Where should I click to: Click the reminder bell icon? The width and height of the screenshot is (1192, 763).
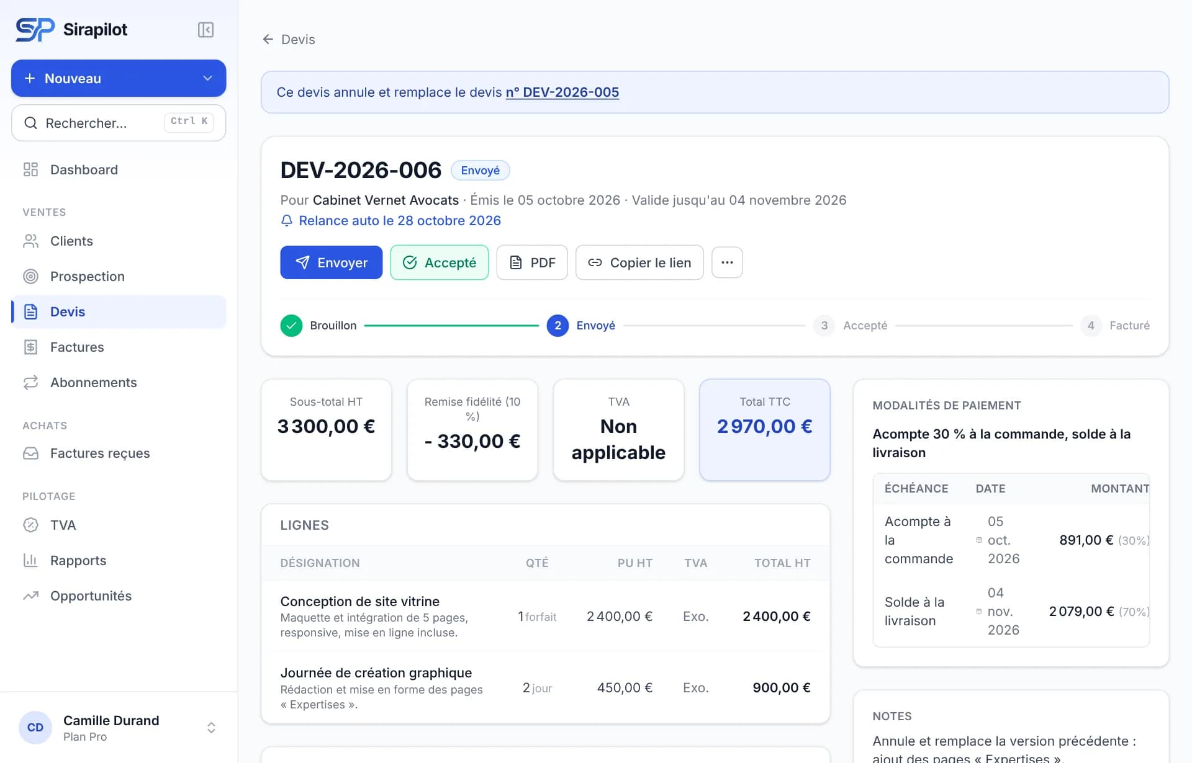point(287,221)
